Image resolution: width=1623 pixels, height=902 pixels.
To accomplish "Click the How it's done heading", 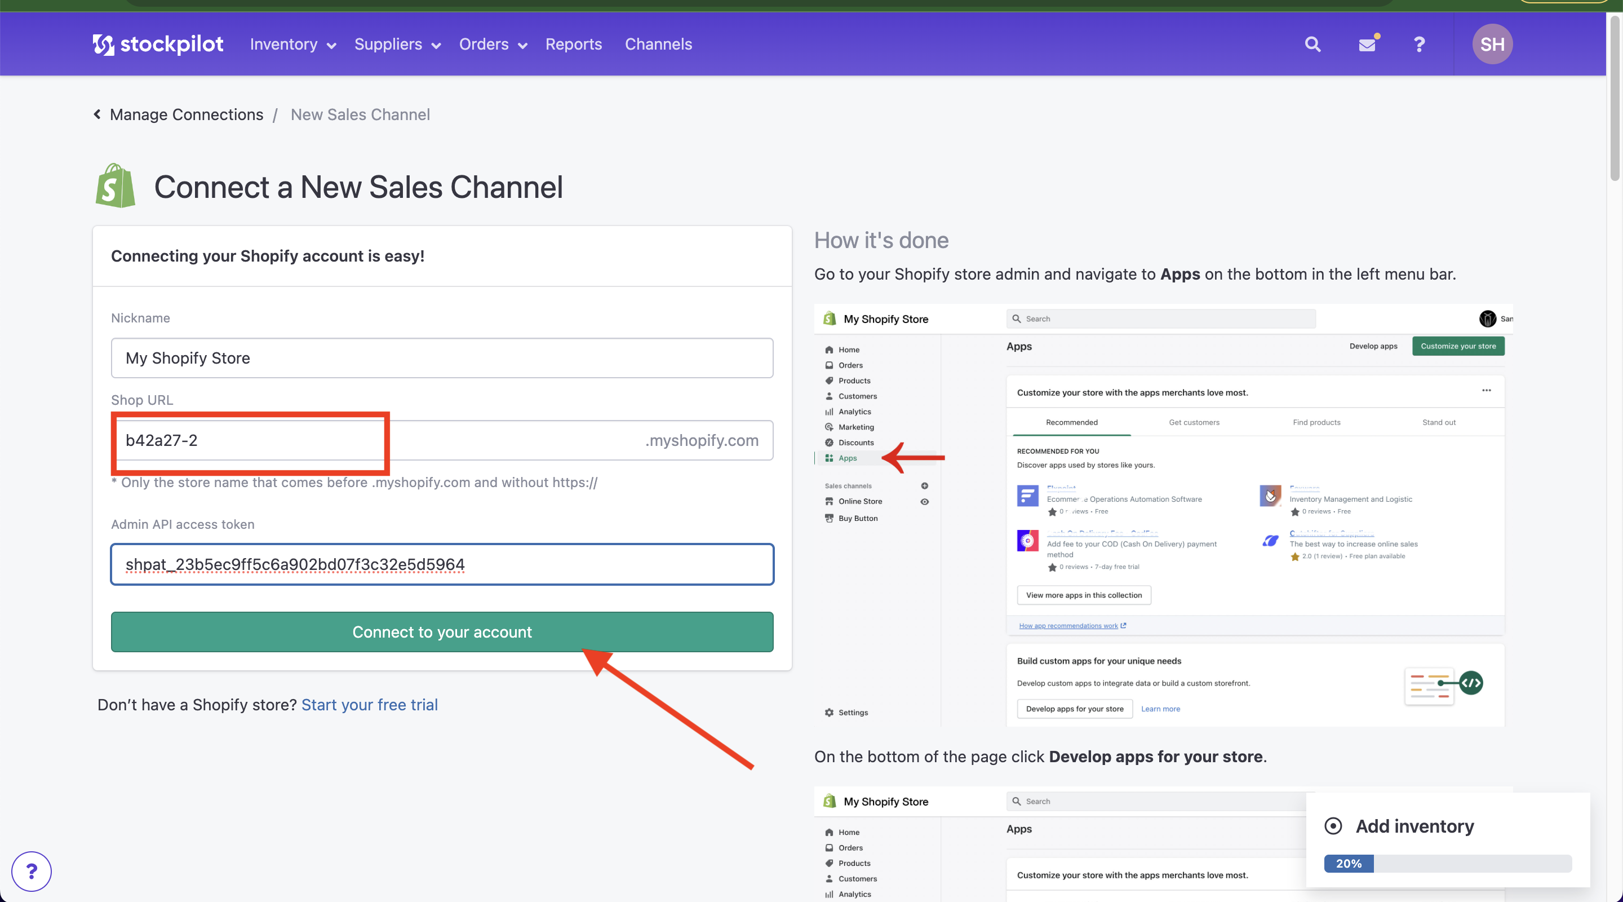I will pos(881,240).
